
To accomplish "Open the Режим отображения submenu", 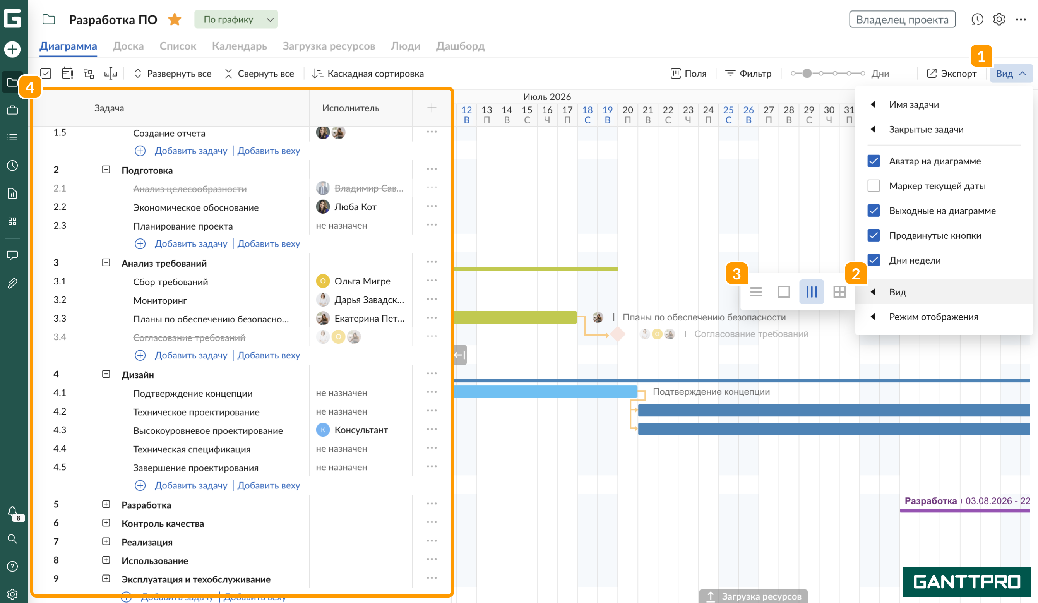I will pyautogui.click(x=933, y=317).
